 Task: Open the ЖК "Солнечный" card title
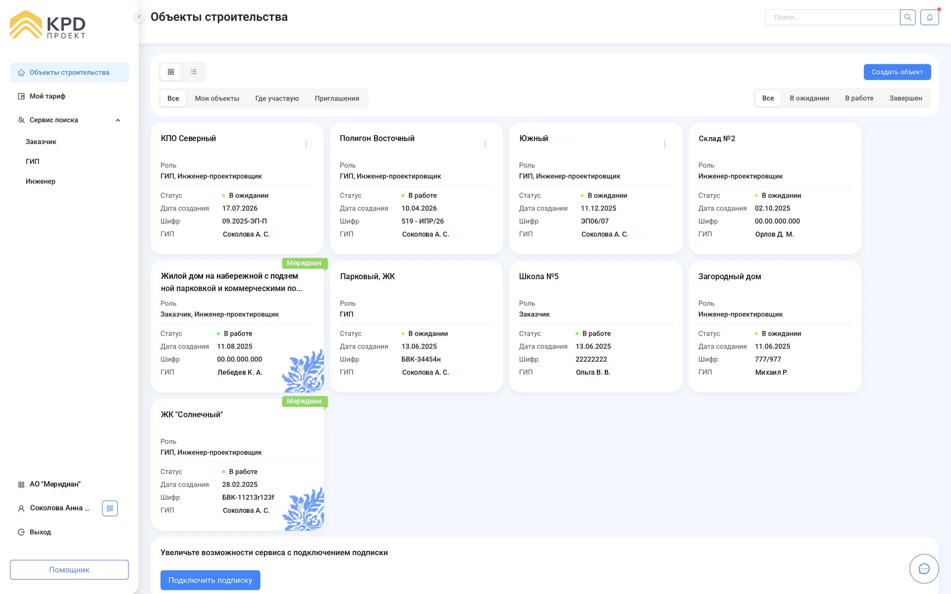pos(192,414)
